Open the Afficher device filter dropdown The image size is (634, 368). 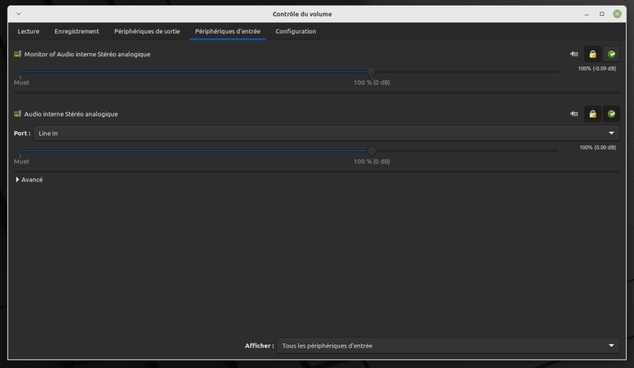pos(448,346)
